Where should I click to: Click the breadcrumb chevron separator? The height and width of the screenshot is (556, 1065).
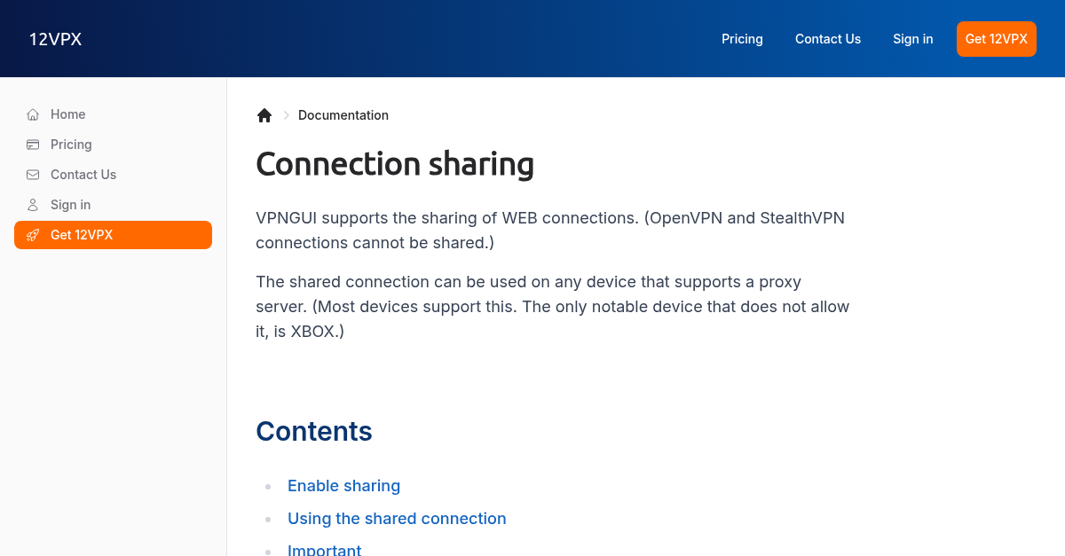click(x=286, y=115)
